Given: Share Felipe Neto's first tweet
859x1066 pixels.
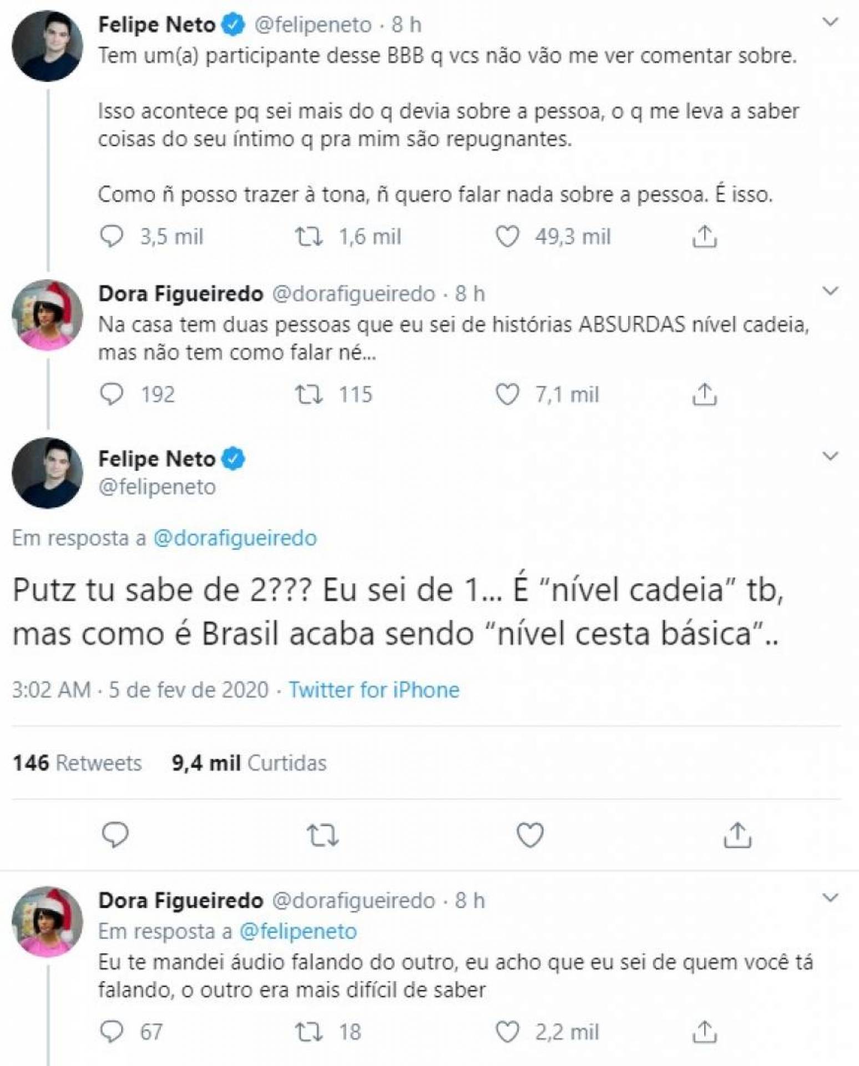Looking at the screenshot, I should click(704, 237).
